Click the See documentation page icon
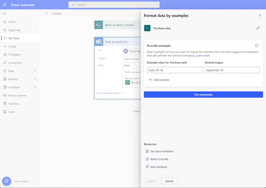Image resolution: width=266 pixels, height=188 pixels. pos(147,151)
